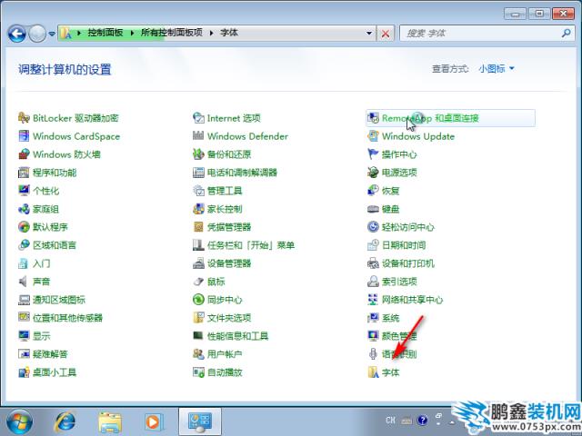Screen dimensions: 582x436
Task: Click the 区域和语言 globe icon
Action: [24, 245]
